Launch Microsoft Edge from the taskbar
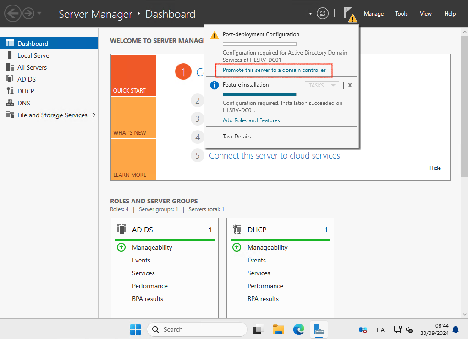The height and width of the screenshot is (339, 468). click(299, 329)
